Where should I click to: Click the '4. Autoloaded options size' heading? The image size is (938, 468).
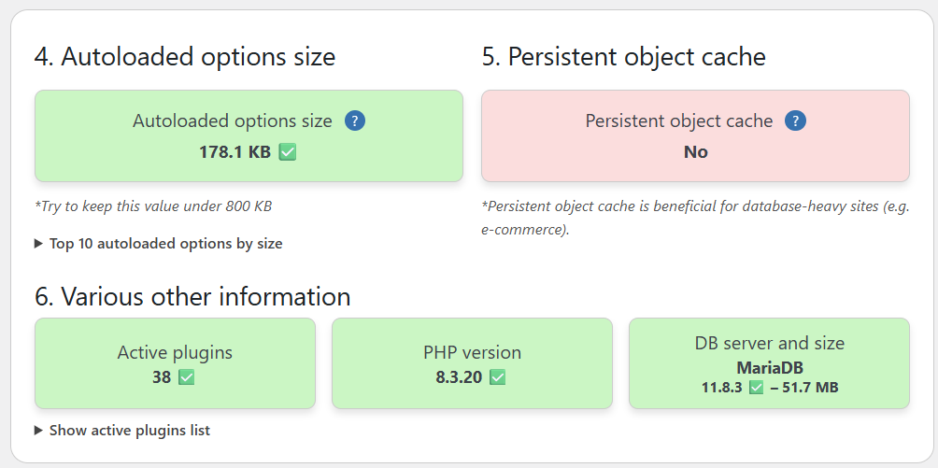coord(185,57)
